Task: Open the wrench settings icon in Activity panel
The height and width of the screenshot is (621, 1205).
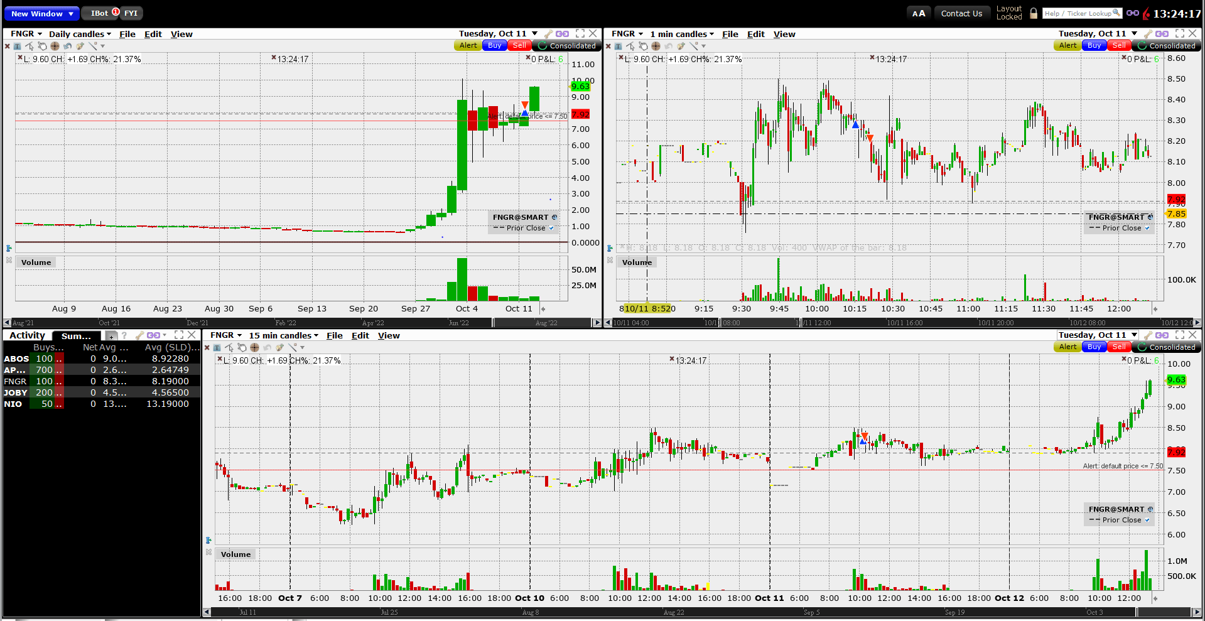Action: point(139,335)
